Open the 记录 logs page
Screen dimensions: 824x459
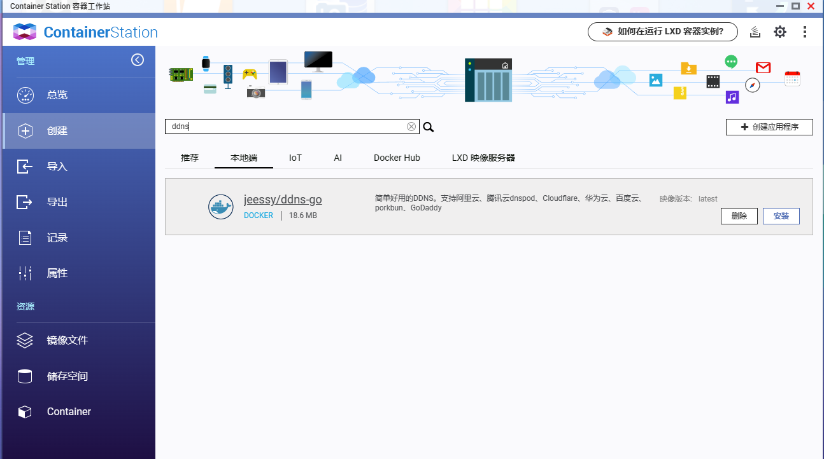click(78, 238)
